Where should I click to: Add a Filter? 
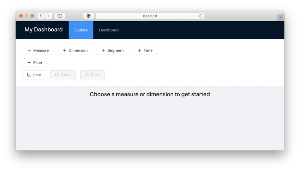click(34, 63)
